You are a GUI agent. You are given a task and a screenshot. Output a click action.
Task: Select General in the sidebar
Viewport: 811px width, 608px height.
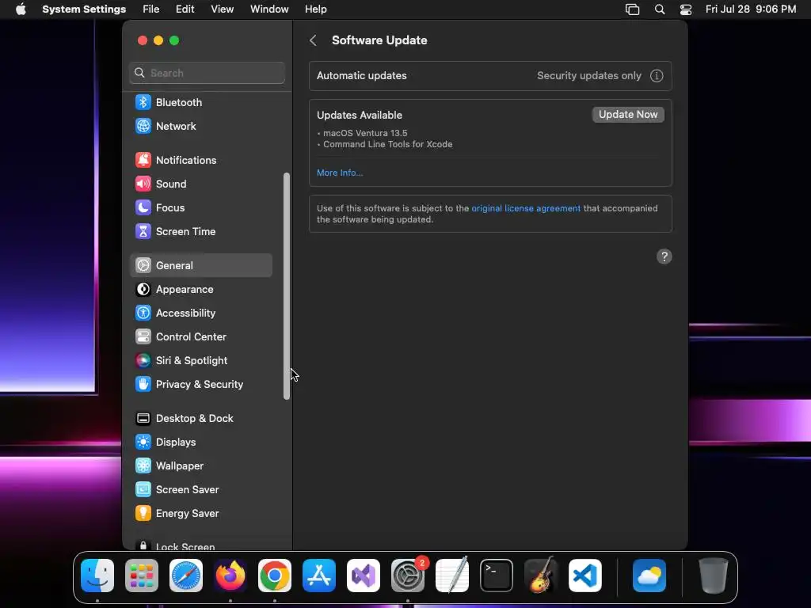click(x=200, y=265)
